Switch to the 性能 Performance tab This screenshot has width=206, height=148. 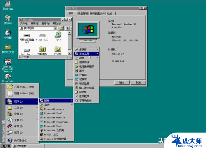pos(111,14)
